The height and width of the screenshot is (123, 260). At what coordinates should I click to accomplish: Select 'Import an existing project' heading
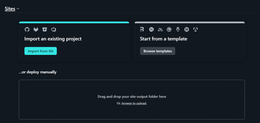click(53, 39)
